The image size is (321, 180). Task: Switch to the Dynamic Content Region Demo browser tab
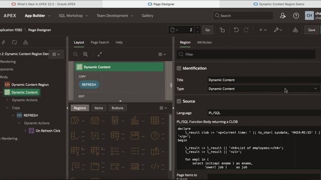279,4
